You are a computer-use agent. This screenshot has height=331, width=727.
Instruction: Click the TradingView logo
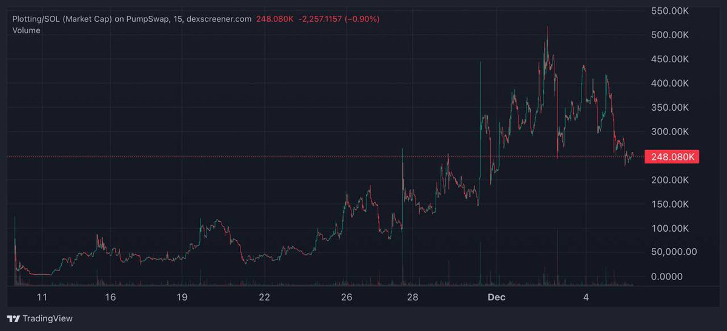tap(39, 318)
